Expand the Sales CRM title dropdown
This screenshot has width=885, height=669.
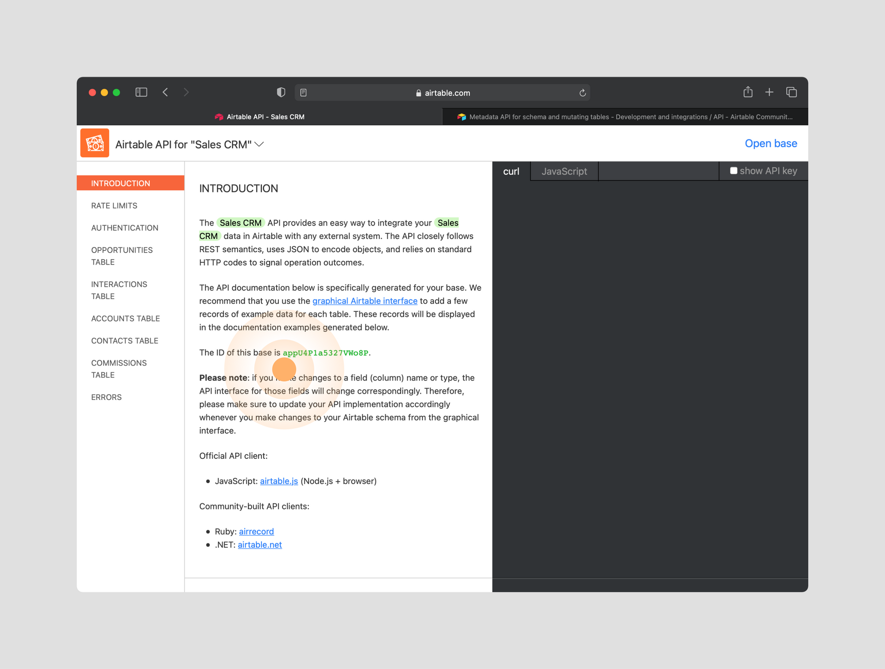pyautogui.click(x=260, y=145)
